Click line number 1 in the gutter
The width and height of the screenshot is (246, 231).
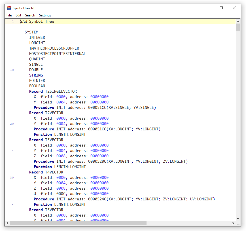13,22
